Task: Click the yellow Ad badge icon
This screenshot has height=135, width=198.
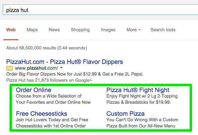Action: click(x=9, y=68)
